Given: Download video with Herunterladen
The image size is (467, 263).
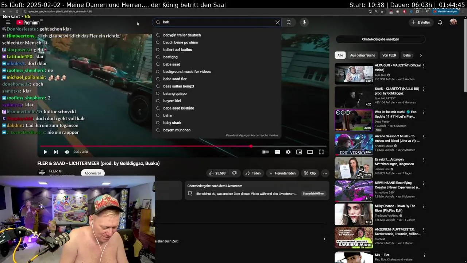Looking at the screenshot, I should coord(282,173).
